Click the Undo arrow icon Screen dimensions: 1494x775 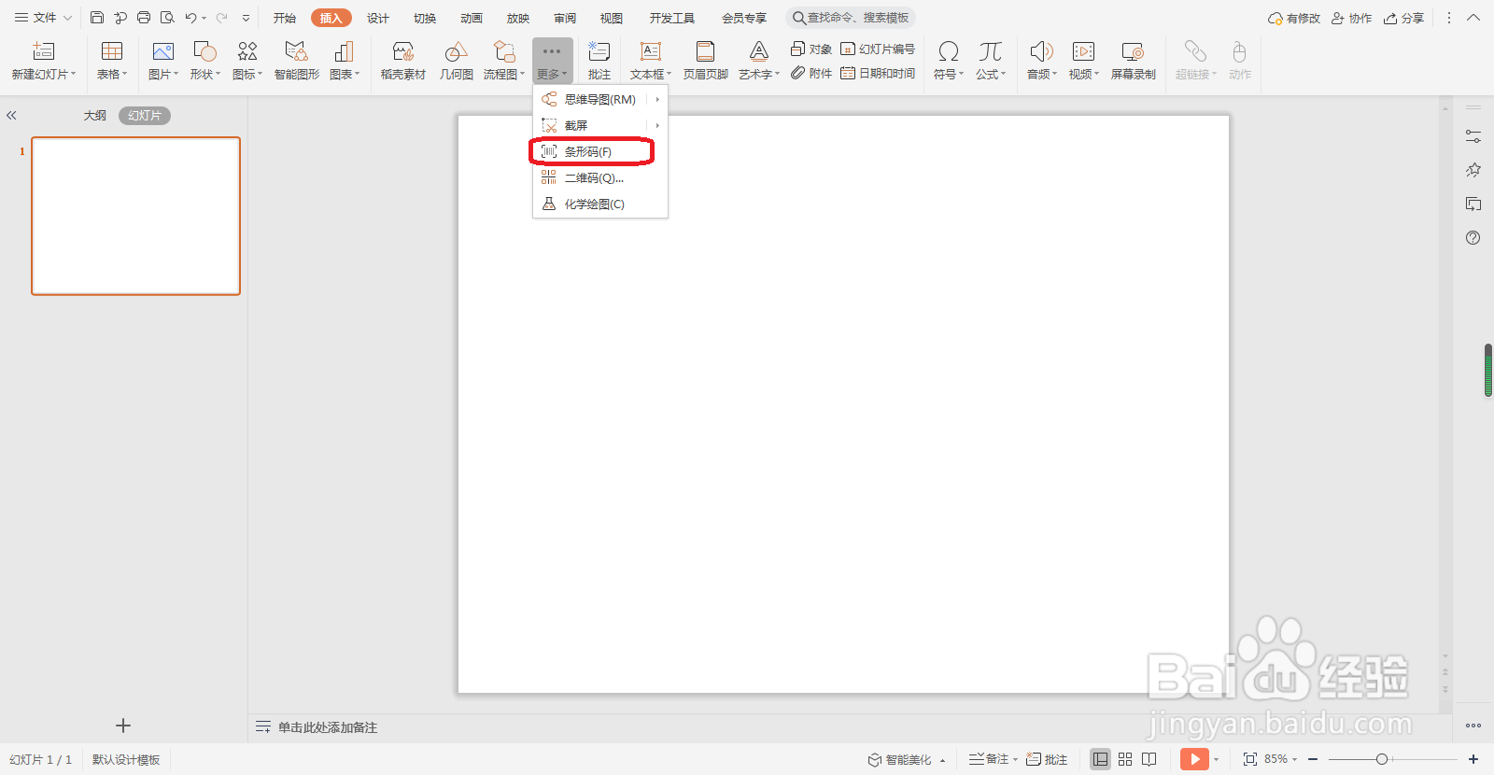(190, 18)
